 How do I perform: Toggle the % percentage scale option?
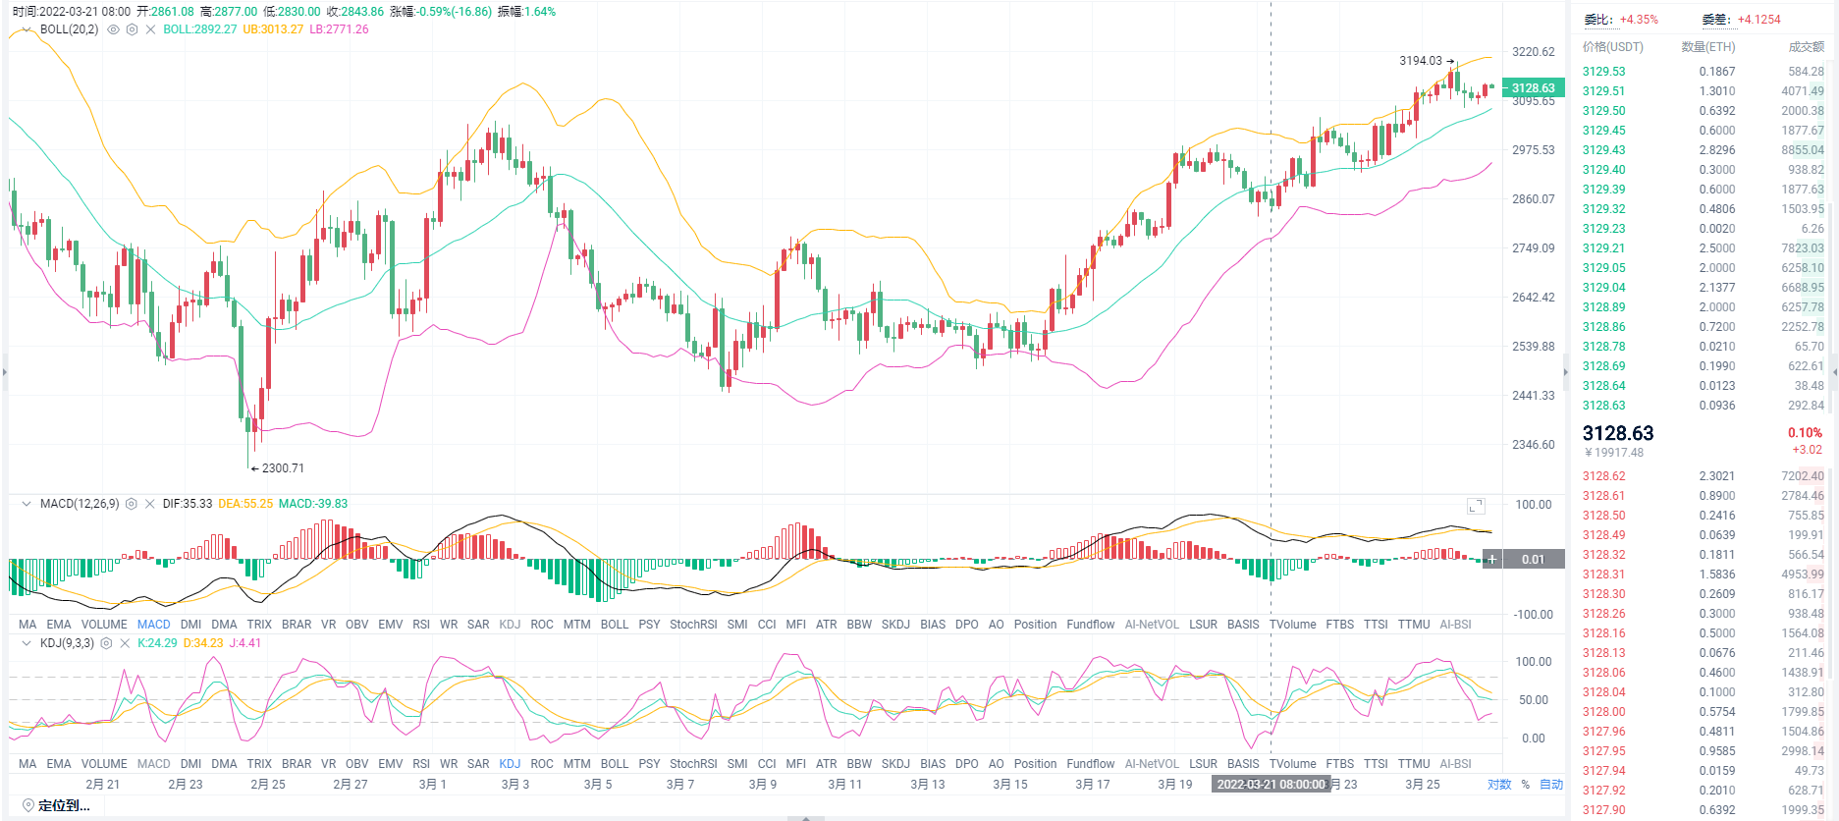pos(1526,785)
